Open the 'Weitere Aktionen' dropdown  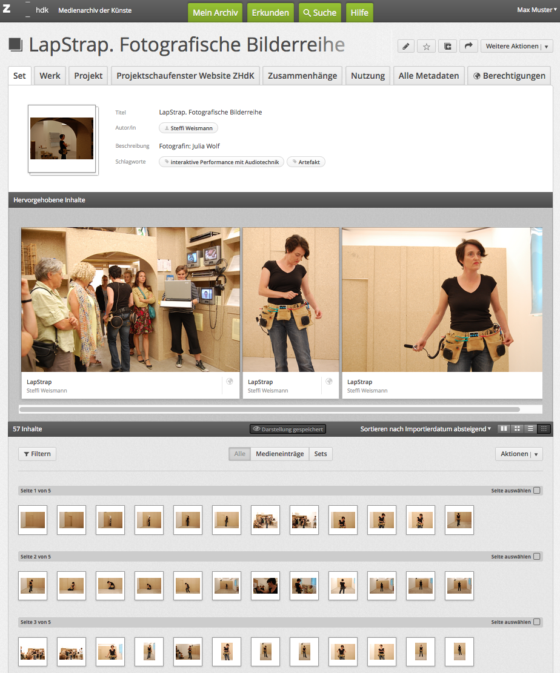coord(516,46)
